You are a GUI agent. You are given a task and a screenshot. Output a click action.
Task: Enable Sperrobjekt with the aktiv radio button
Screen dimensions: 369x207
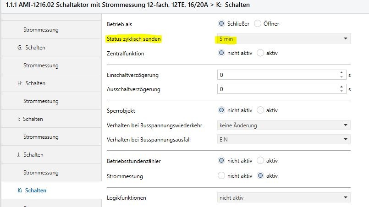(260, 110)
